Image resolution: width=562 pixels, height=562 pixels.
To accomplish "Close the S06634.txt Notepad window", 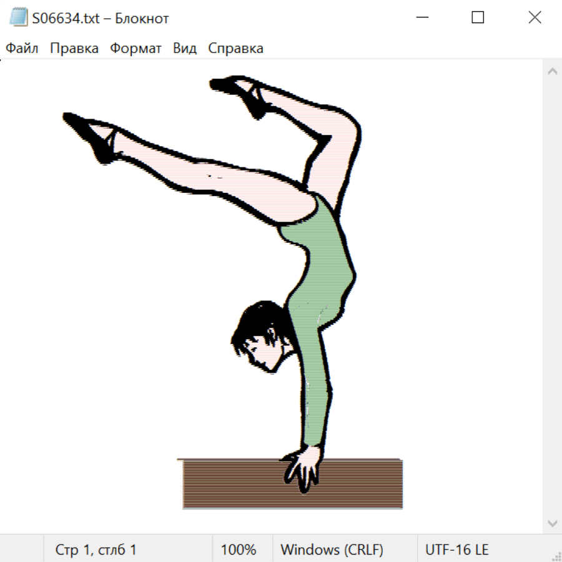I will (x=535, y=17).
